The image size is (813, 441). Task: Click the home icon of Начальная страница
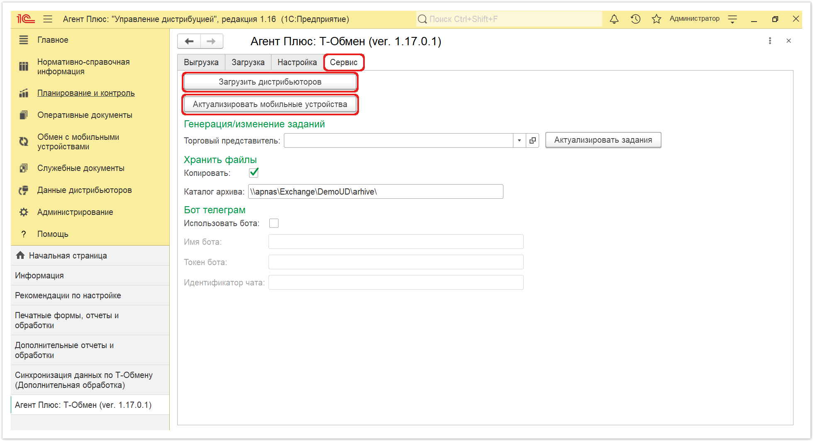pos(20,255)
